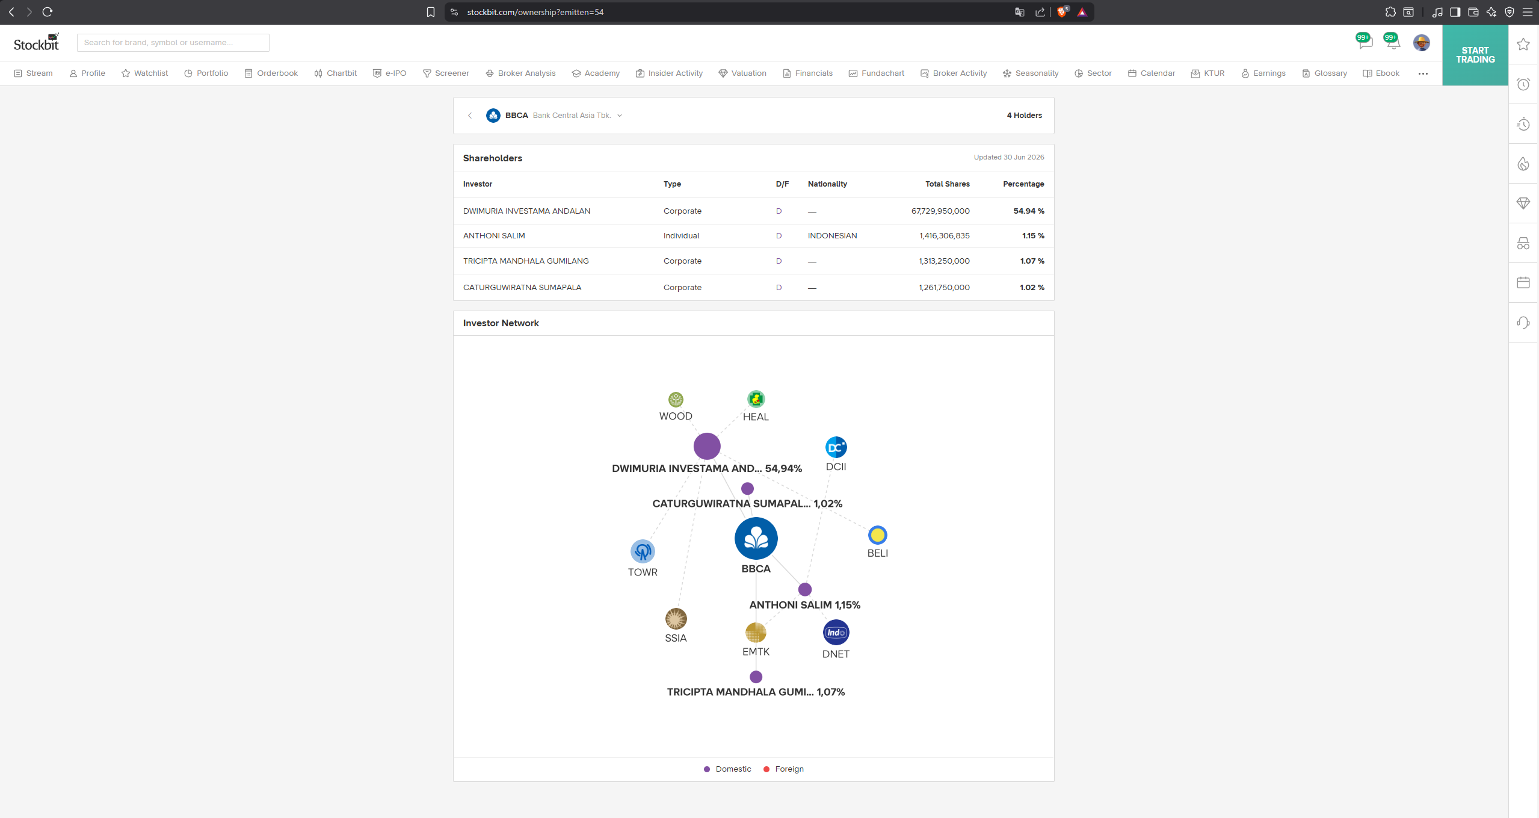Go to the Orderbook menu
Image resolution: width=1539 pixels, height=818 pixels.
tap(271, 73)
